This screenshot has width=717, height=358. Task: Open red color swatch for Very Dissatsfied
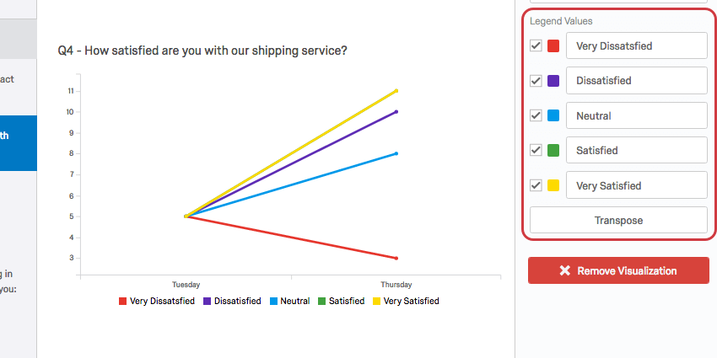[553, 45]
